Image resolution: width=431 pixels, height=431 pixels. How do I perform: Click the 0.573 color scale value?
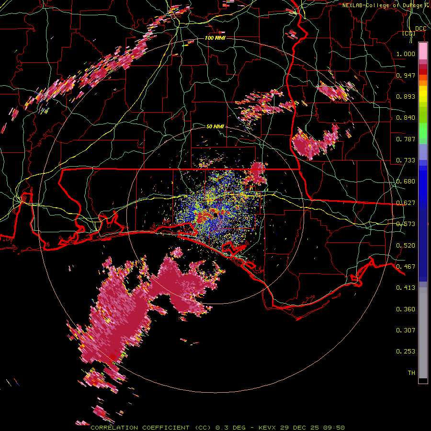[x=406, y=224]
